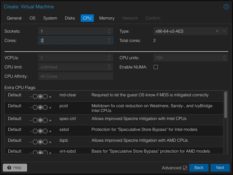Open the Help button
This screenshot has height=175, width=233.
(x=15, y=168)
